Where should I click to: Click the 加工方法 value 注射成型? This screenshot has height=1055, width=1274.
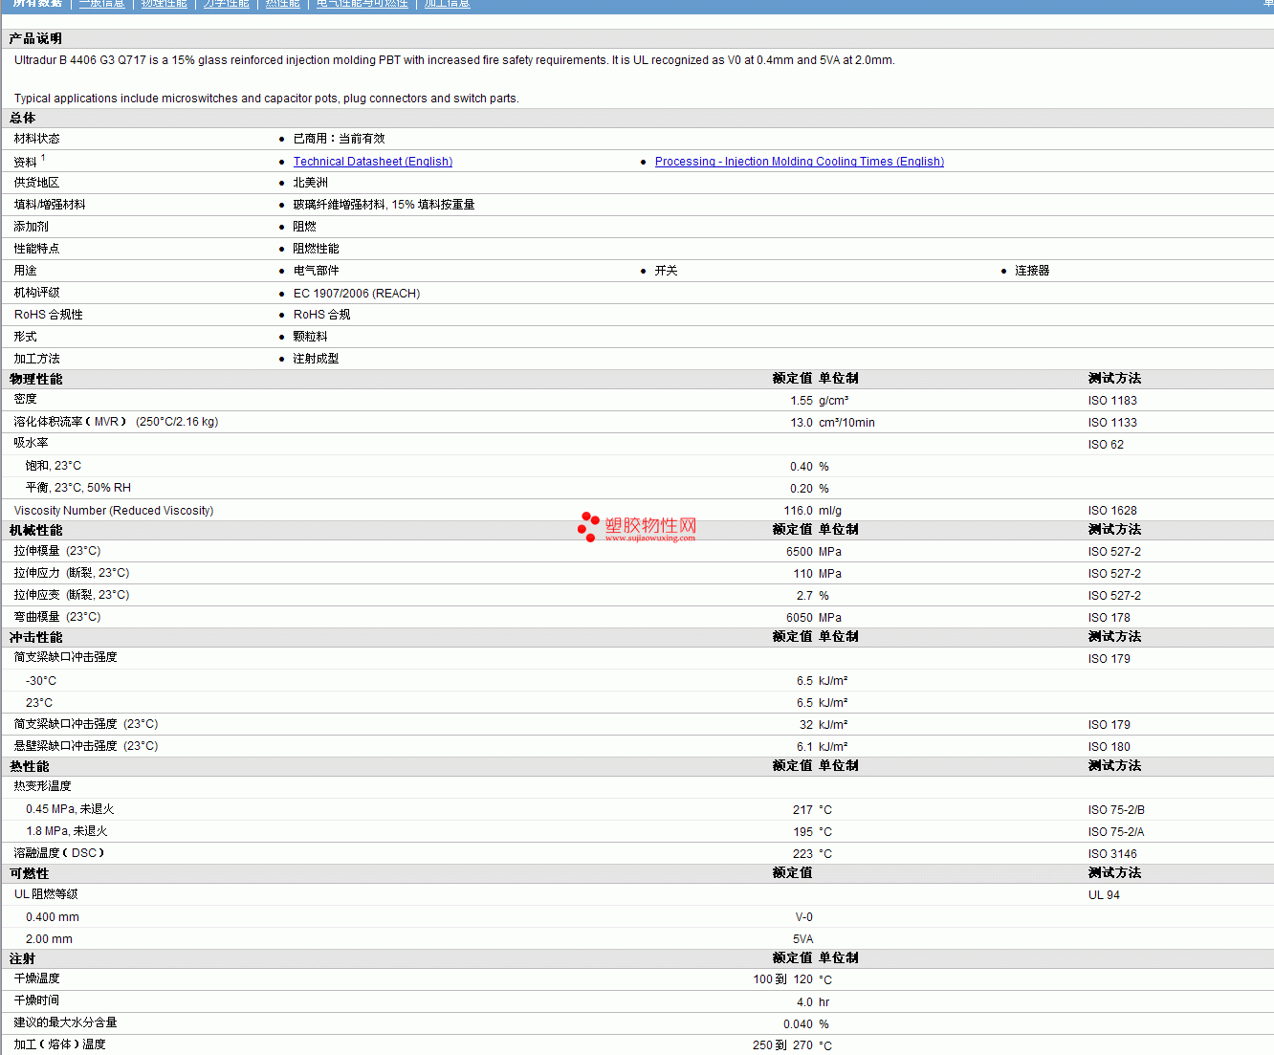point(317,359)
